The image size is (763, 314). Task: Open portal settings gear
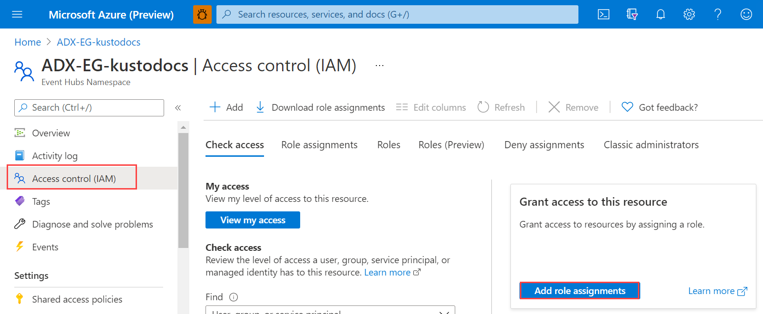pyautogui.click(x=689, y=14)
